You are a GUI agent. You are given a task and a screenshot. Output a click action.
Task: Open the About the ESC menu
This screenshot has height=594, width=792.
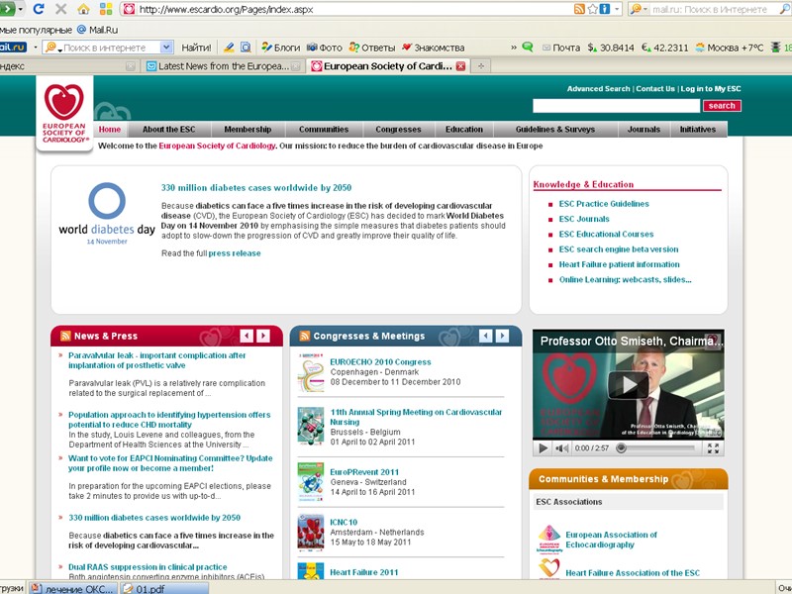point(168,130)
